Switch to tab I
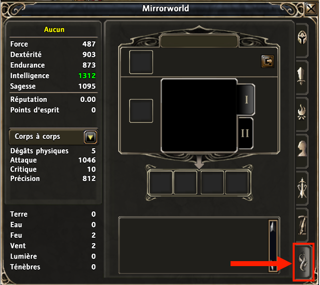This screenshot has height=285, width=320. coord(246,99)
